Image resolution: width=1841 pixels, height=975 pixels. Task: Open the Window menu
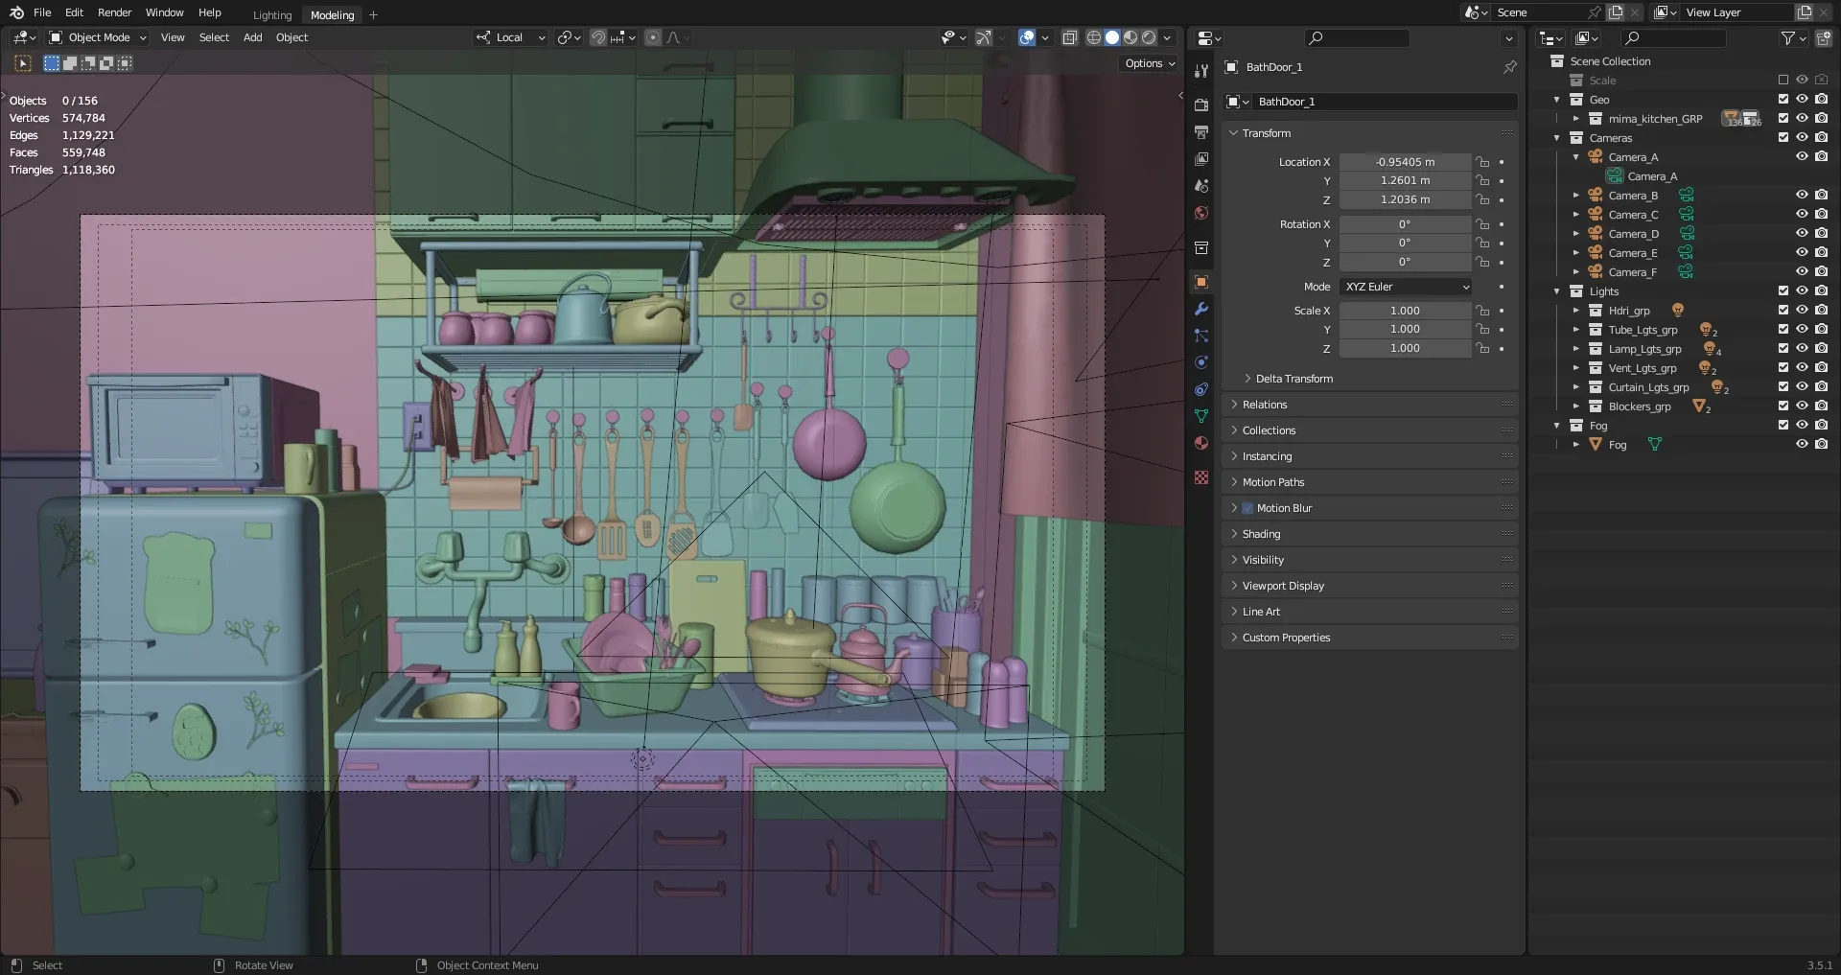tap(164, 12)
